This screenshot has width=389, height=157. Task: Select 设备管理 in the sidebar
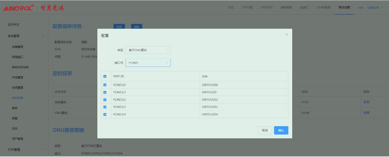(x=18, y=47)
